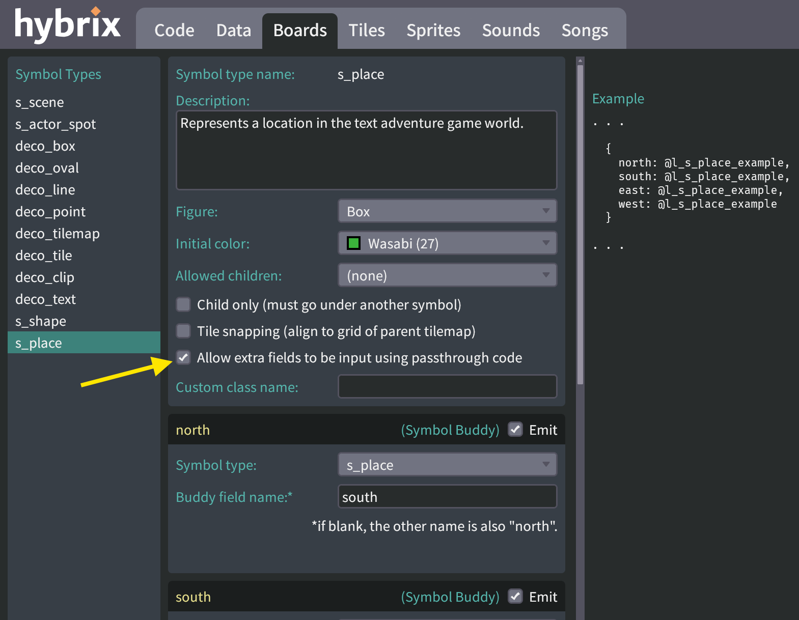Click (Symbol Buddy) label on north row
This screenshot has width=799, height=620.
coord(450,430)
